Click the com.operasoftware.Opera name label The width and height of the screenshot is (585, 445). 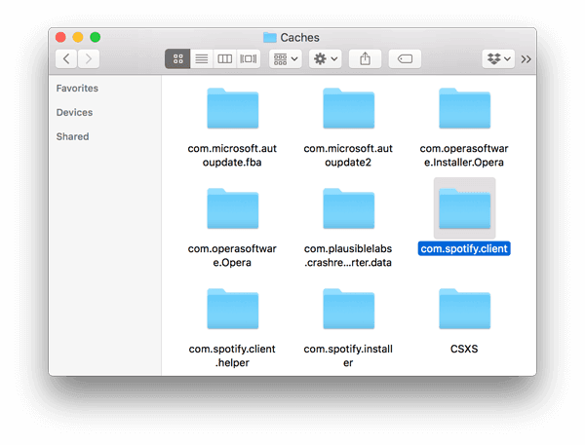click(x=232, y=256)
